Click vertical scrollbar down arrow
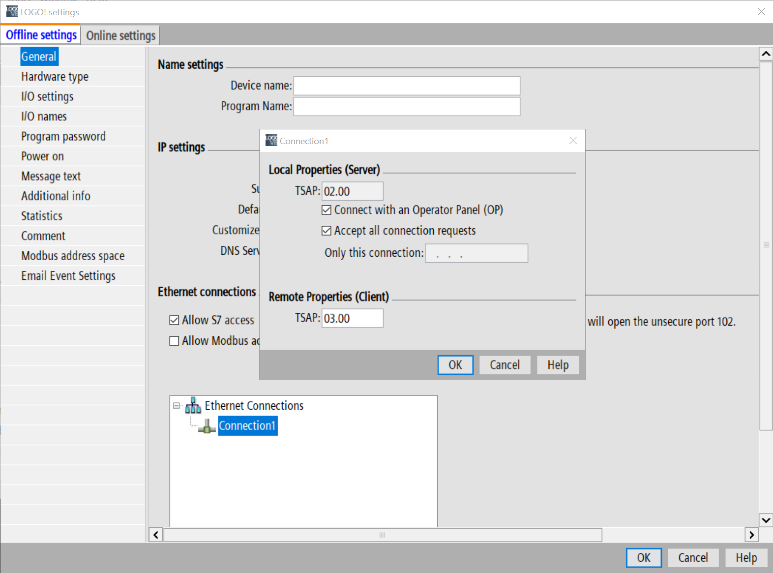The height and width of the screenshot is (573, 773). [x=766, y=520]
